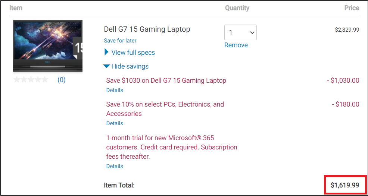Click the 1-month Microsoft 365 trial text
368x196 pixels.
tap(172, 147)
